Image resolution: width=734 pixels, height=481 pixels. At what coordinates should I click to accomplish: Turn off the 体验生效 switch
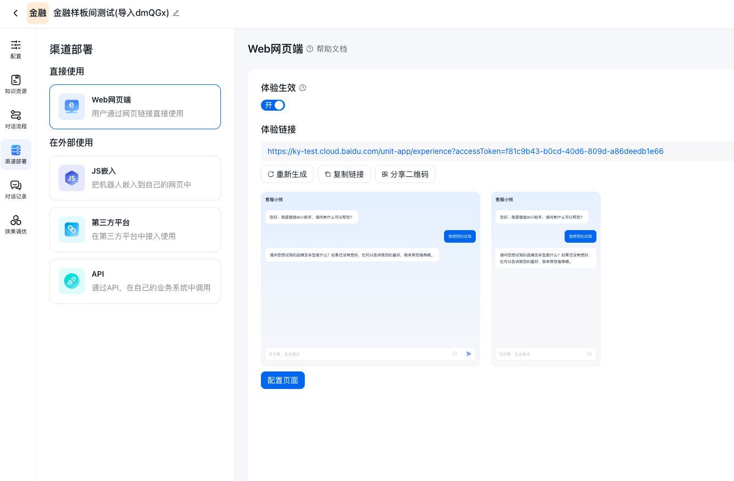point(273,105)
